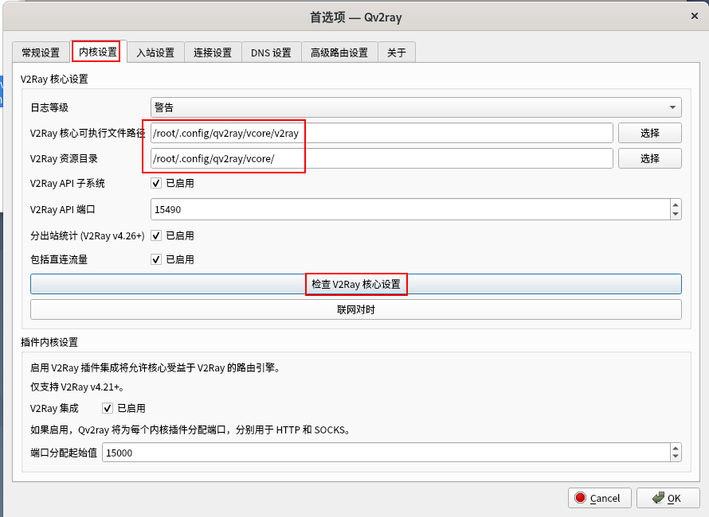
Task: Switch to the 常规设置 tab
Action: pyautogui.click(x=41, y=52)
